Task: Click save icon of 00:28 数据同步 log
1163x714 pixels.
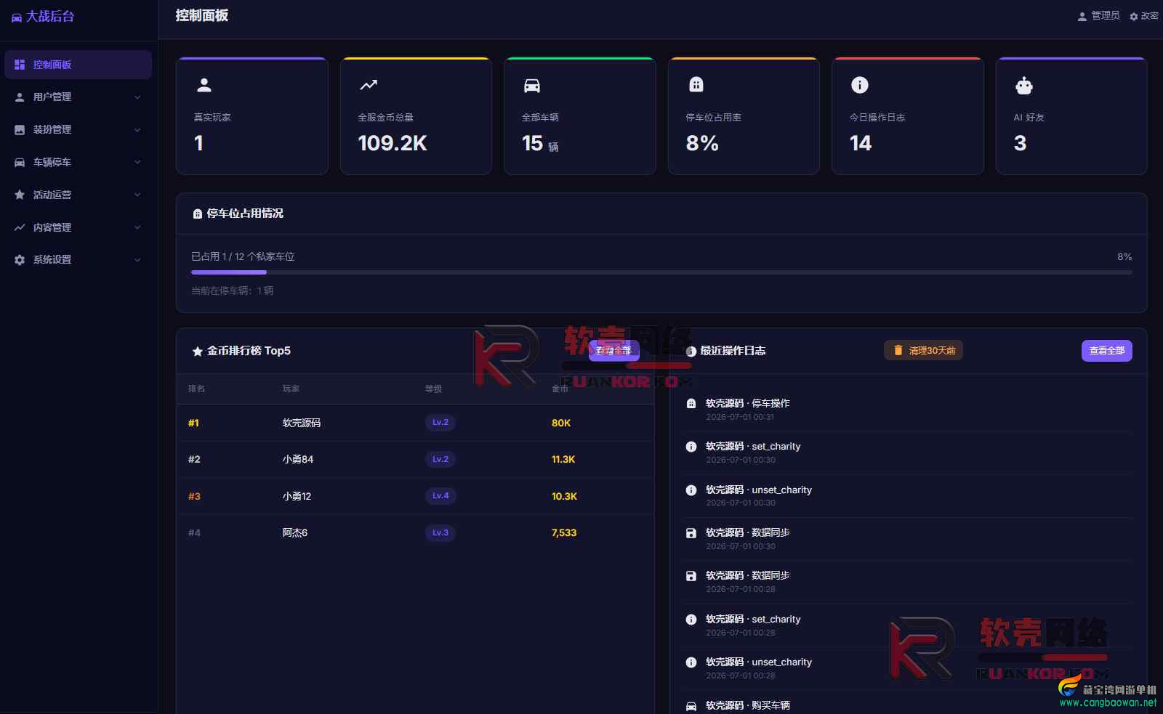Action: click(x=691, y=576)
